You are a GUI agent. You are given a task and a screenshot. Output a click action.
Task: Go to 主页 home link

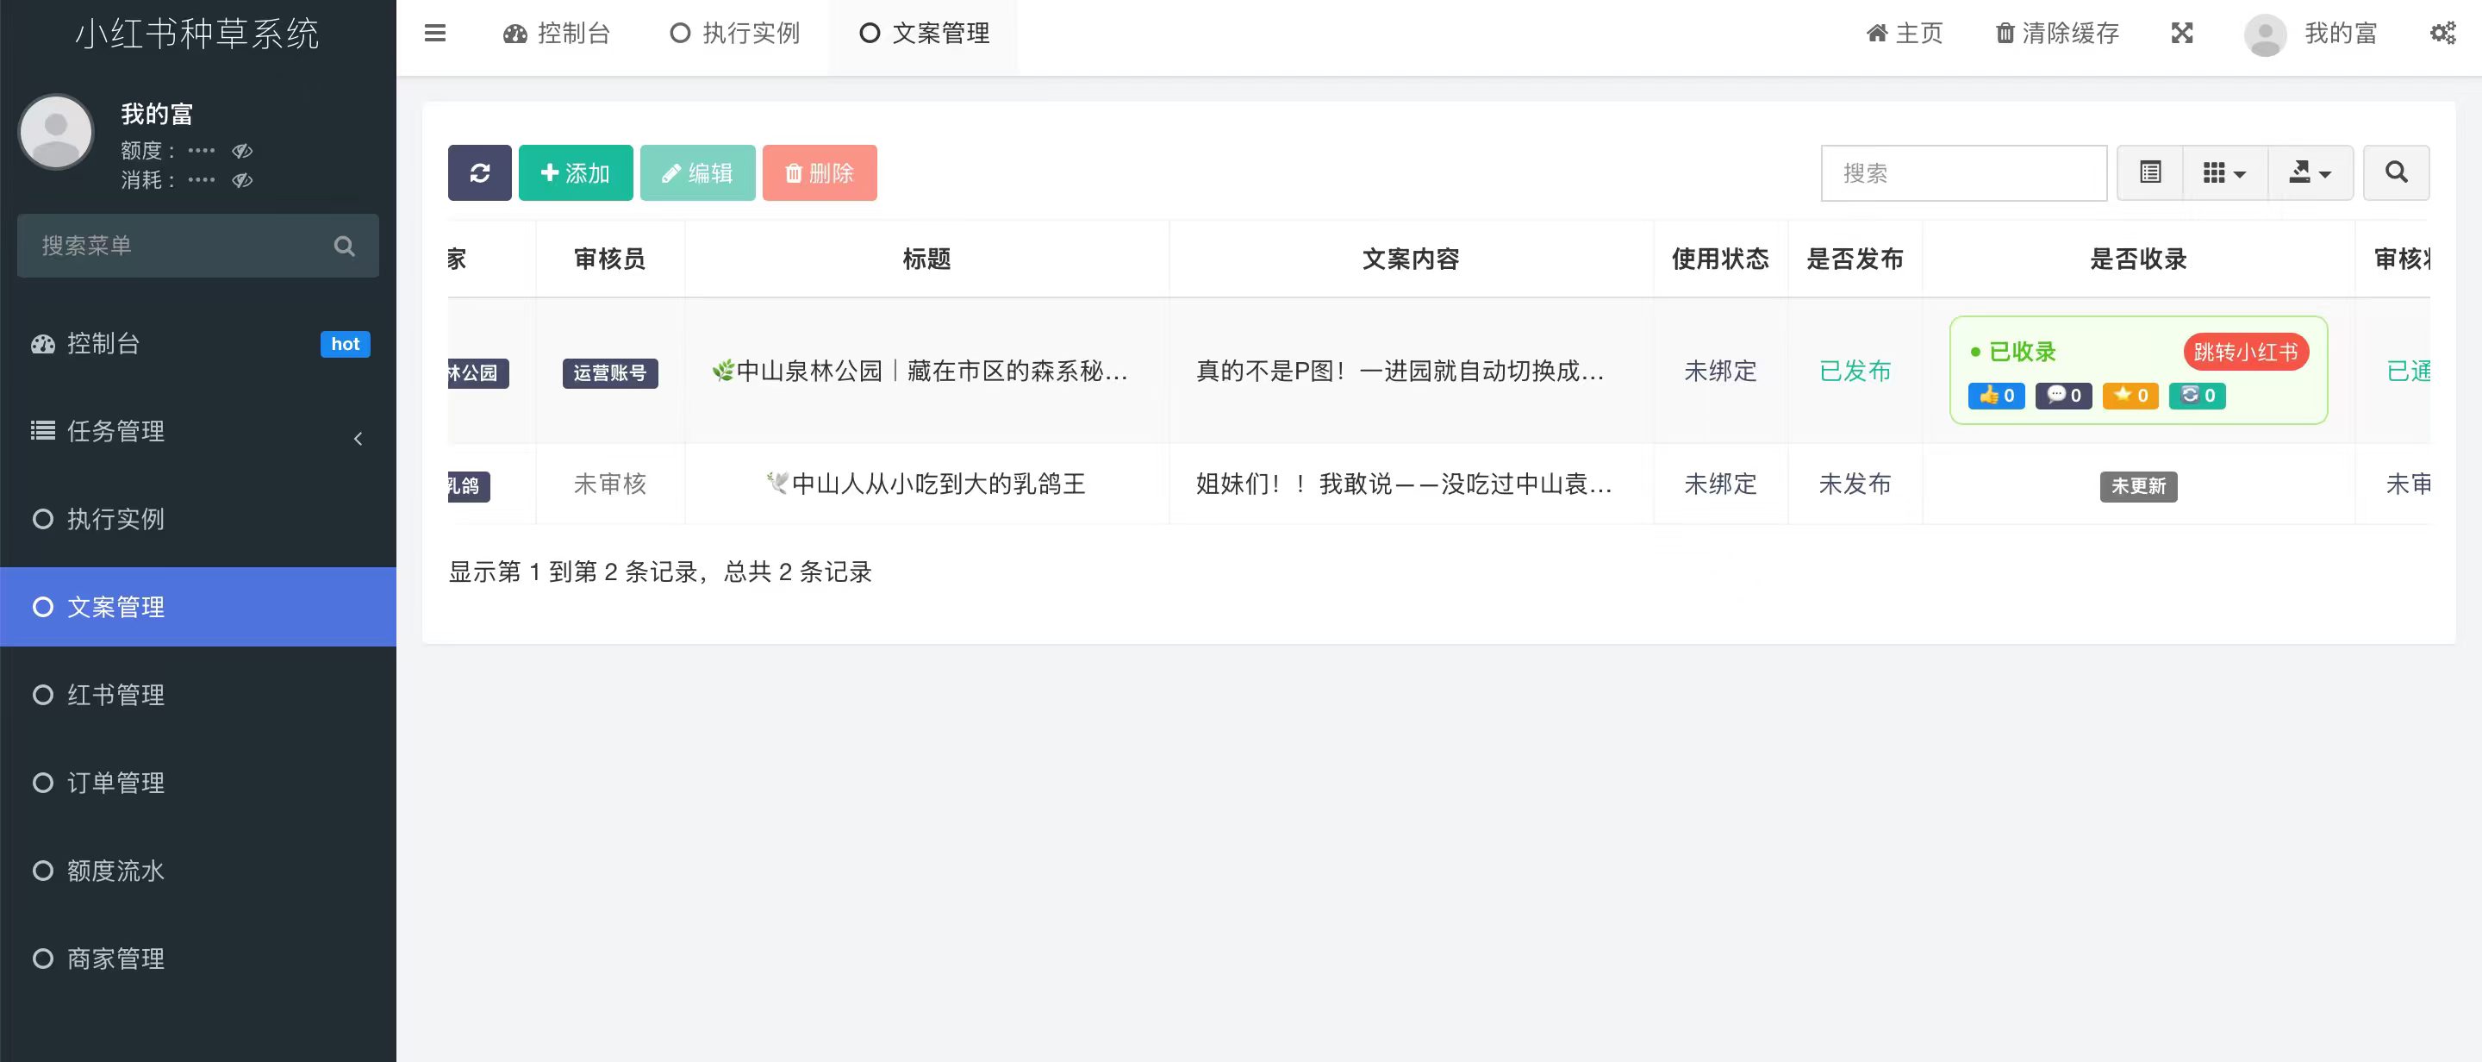pos(1904,33)
